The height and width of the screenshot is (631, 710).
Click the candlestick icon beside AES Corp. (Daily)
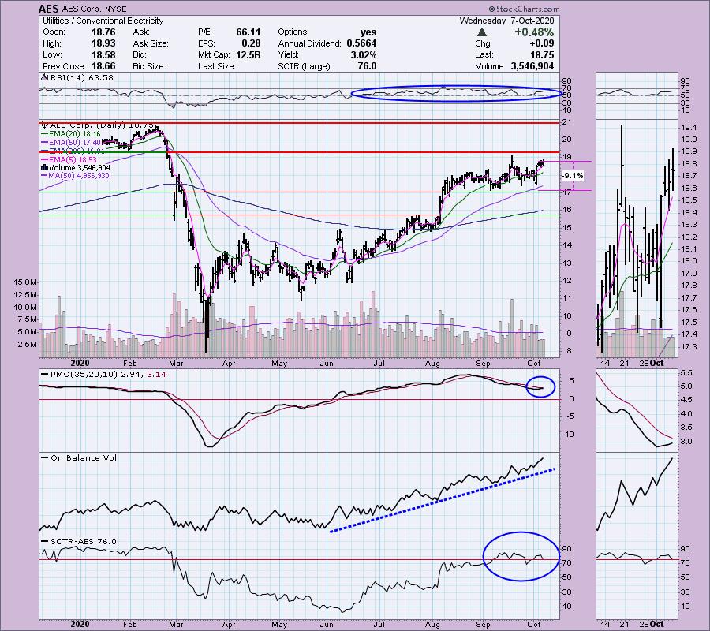(x=45, y=125)
